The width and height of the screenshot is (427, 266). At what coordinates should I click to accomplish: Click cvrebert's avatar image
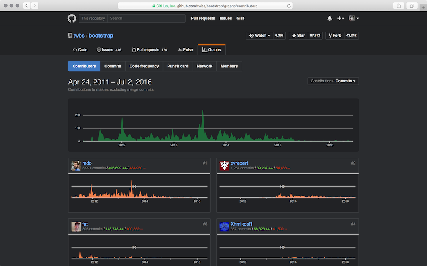tap(225, 166)
